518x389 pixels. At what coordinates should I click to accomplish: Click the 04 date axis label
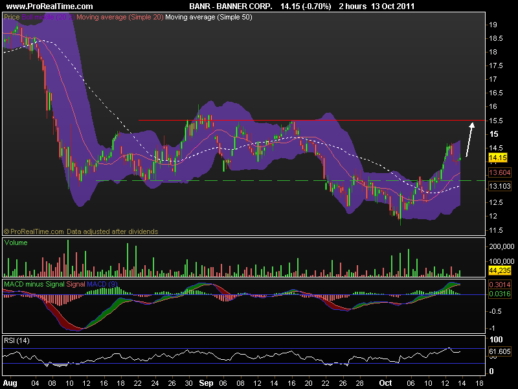[35, 383]
